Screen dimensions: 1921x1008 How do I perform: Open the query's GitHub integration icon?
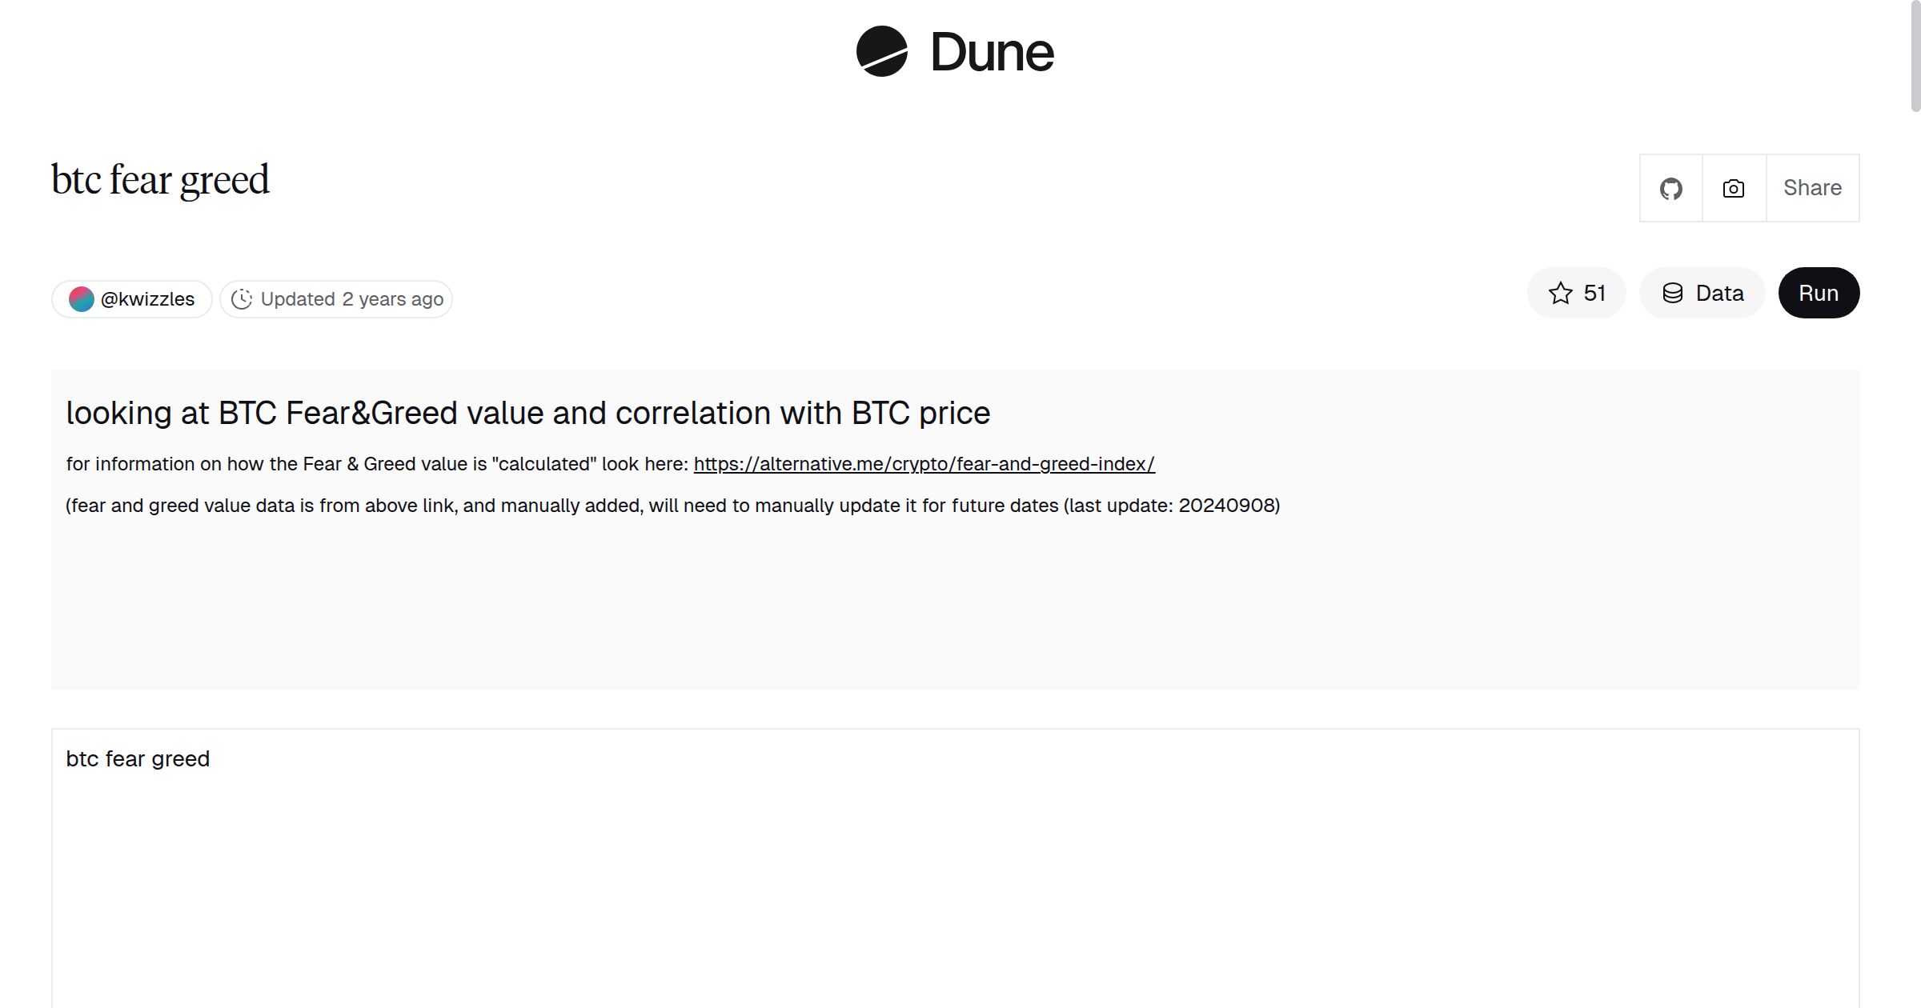pos(1670,188)
